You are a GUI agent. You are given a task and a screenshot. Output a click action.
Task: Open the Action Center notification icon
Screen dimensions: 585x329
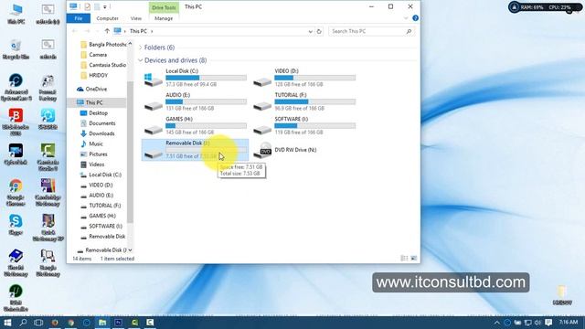[x=548, y=323]
